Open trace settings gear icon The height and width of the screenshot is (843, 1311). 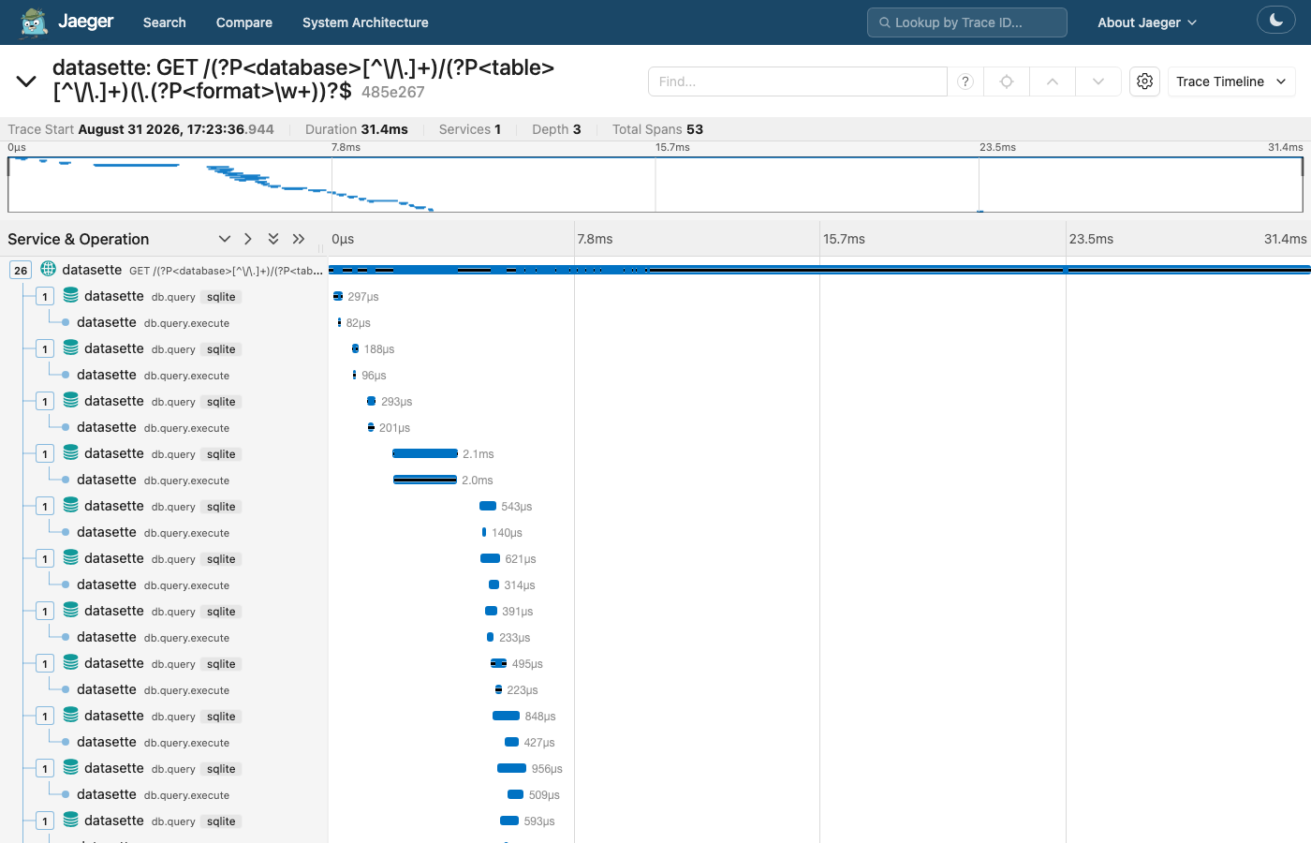pos(1144,81)
